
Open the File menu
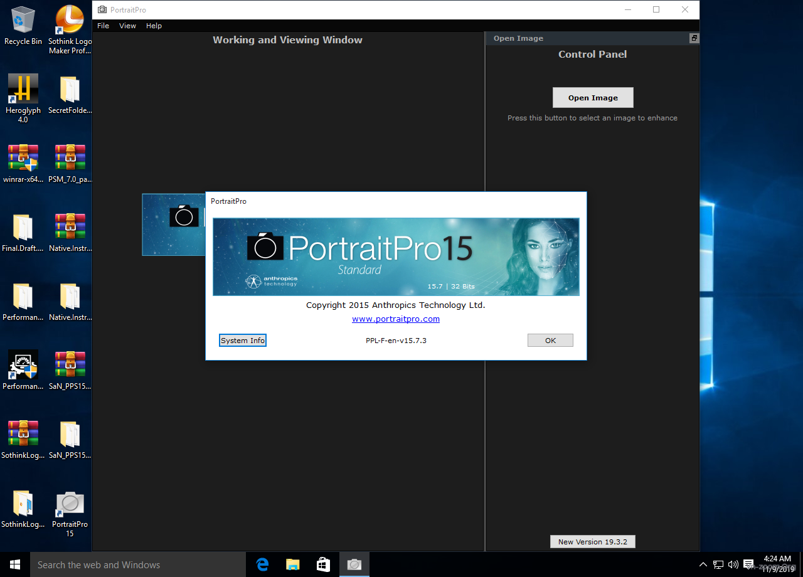103,26
